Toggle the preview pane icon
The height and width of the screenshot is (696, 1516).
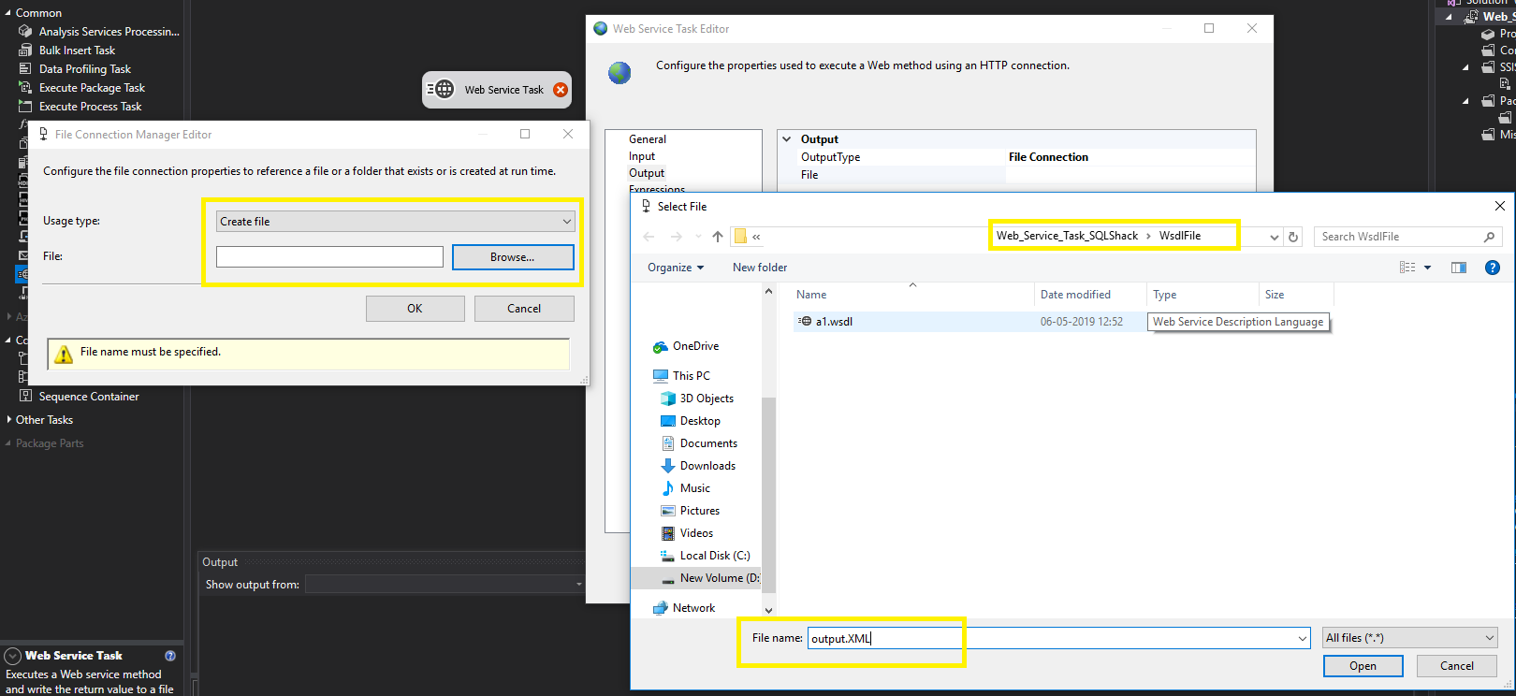[1459, 268]
